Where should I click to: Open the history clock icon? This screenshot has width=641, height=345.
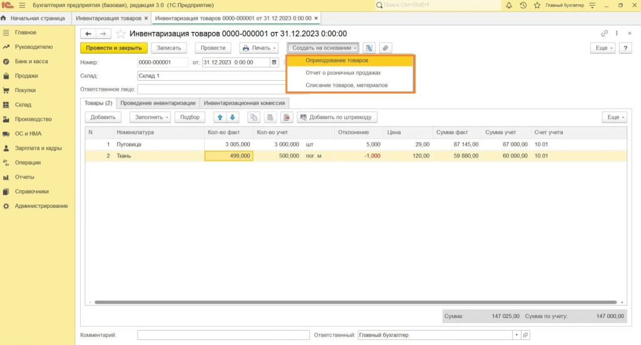point(523,5)
